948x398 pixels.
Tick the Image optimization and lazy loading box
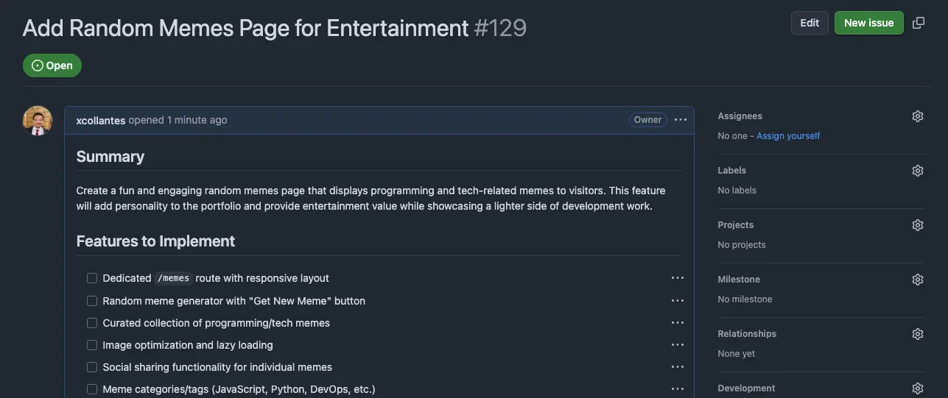tap(92, 345)
